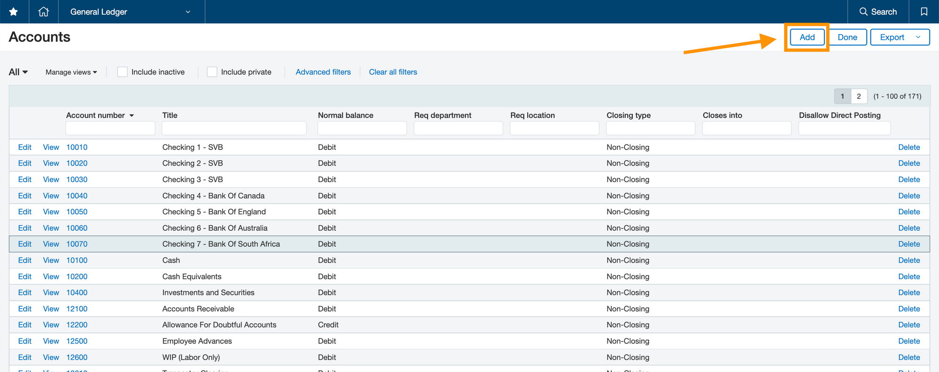Edit the Employee Advances account
Viewport: 939px width, 372px height.
point(24,341)
